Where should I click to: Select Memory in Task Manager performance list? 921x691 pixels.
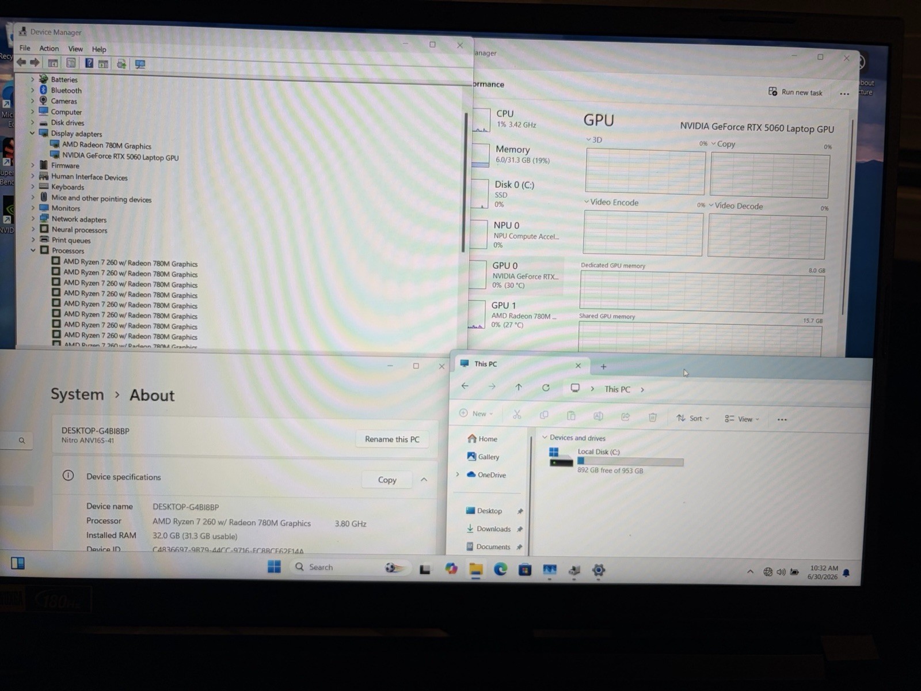pyautogui.click(x=517, y=154)
